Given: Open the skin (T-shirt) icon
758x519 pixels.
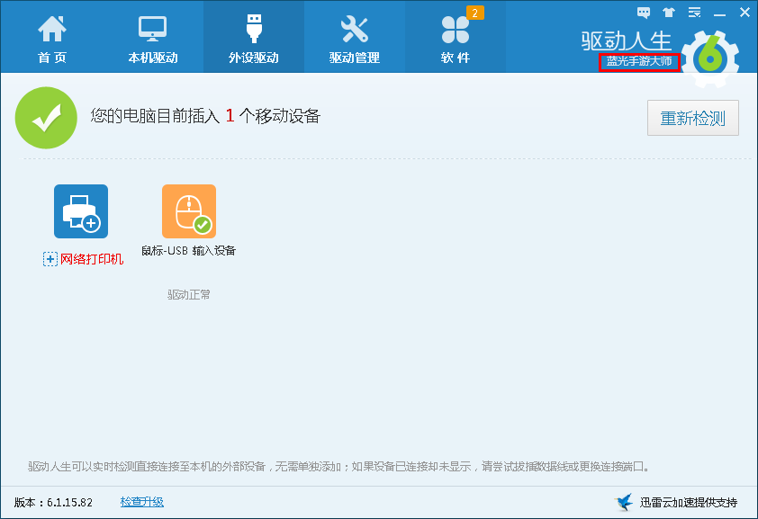Looking at the screenshot, I should click(668, 13).
